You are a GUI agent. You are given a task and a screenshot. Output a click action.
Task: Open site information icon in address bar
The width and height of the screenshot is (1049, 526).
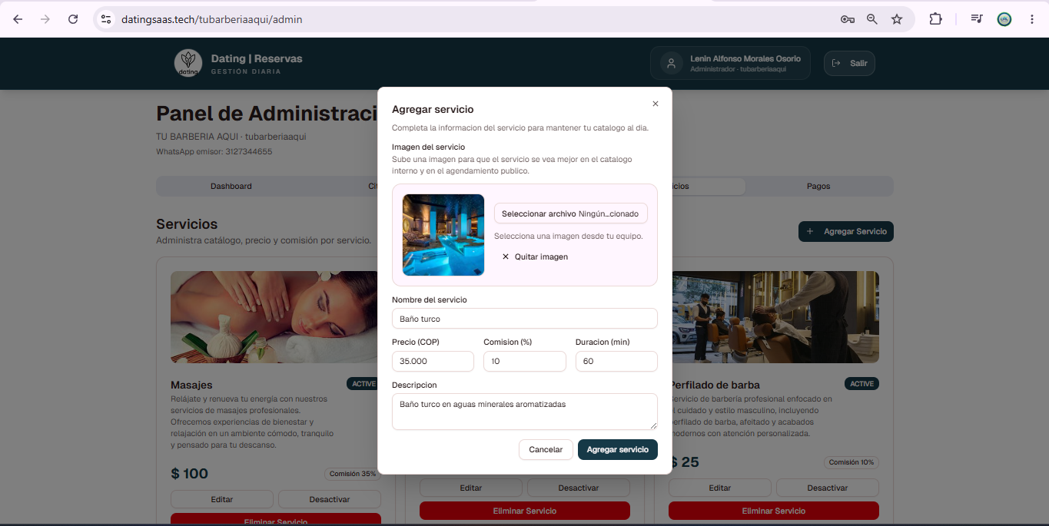106,19
